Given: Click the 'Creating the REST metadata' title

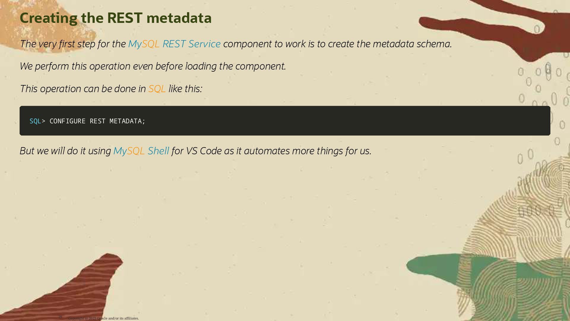Looking at the screenshot, I should (x=115, y=18).
